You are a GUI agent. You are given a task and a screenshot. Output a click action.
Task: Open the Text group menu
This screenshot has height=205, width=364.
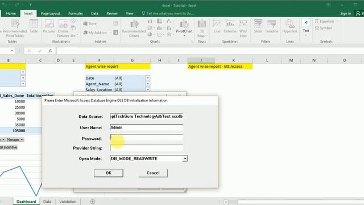pos(306,27)
